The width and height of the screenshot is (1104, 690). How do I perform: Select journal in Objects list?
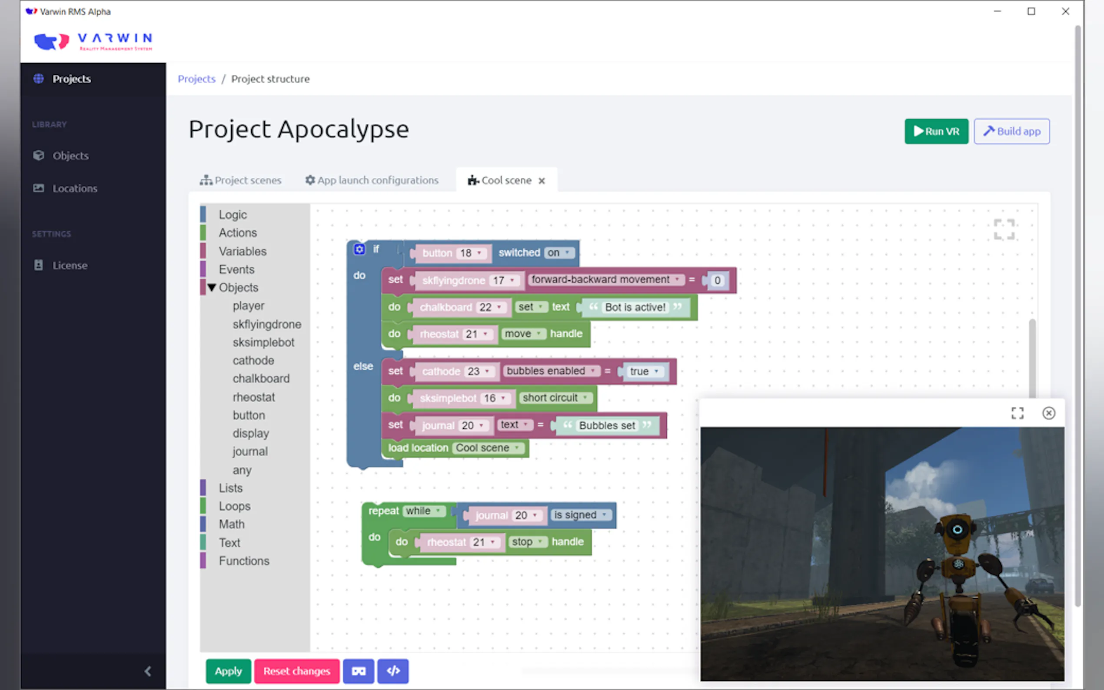click(x=250, y=451)
